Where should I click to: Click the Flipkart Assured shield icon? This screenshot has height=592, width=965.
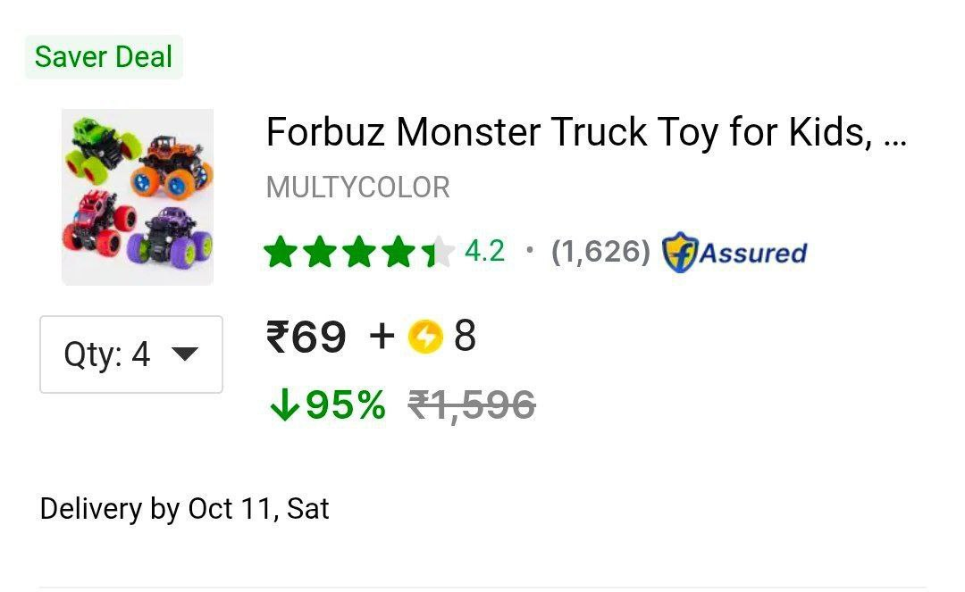(x=679, y=254)
